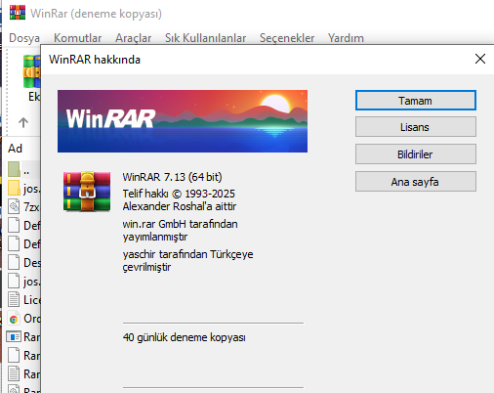This screenshot has height=393, width=494.
Task: Click the WinRAR title bar app icon
Action: tap(18, 13)
